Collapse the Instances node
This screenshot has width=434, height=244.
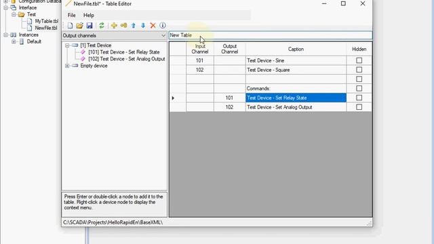(6, 35)
